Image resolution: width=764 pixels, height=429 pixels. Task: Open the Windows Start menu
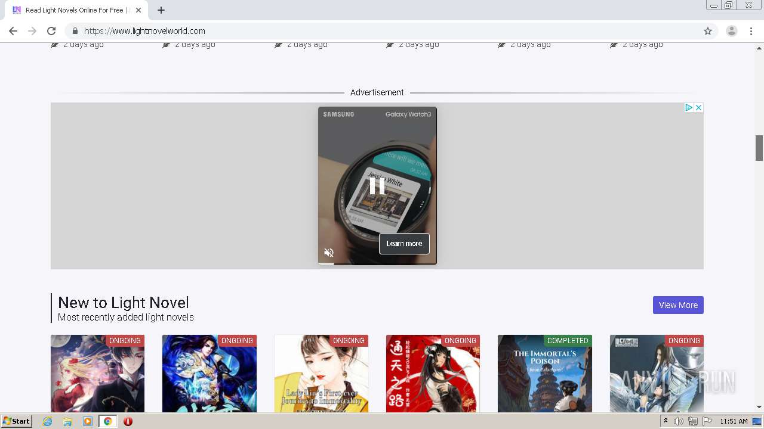click(17, 421)
